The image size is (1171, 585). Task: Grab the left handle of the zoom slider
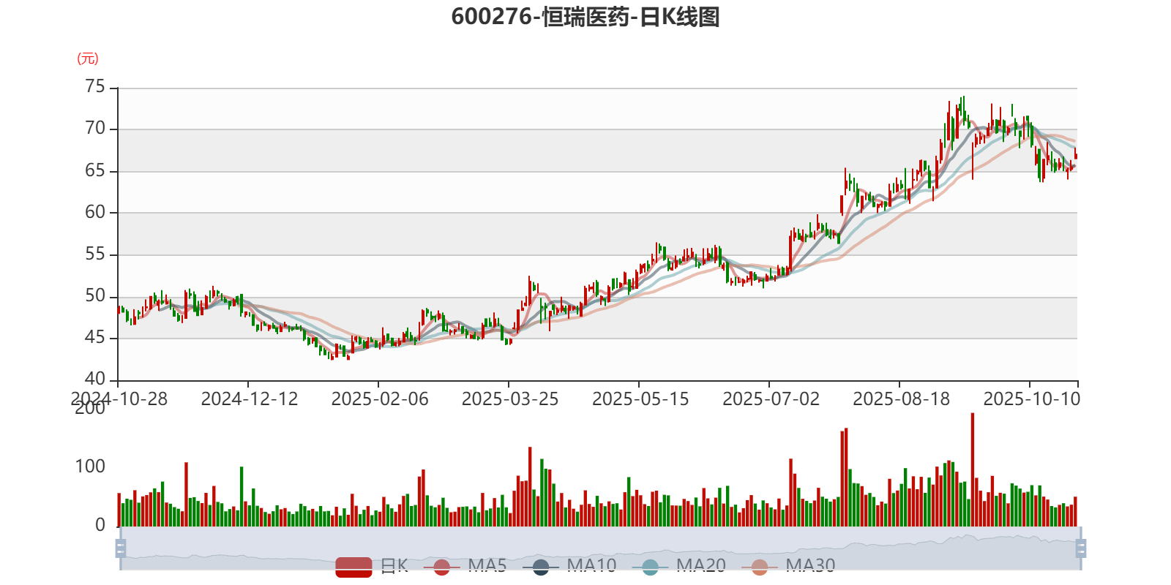click(x=121, y=548)
